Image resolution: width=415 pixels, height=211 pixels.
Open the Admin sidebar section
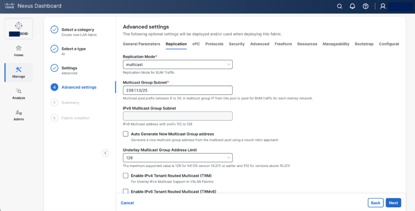18,115
